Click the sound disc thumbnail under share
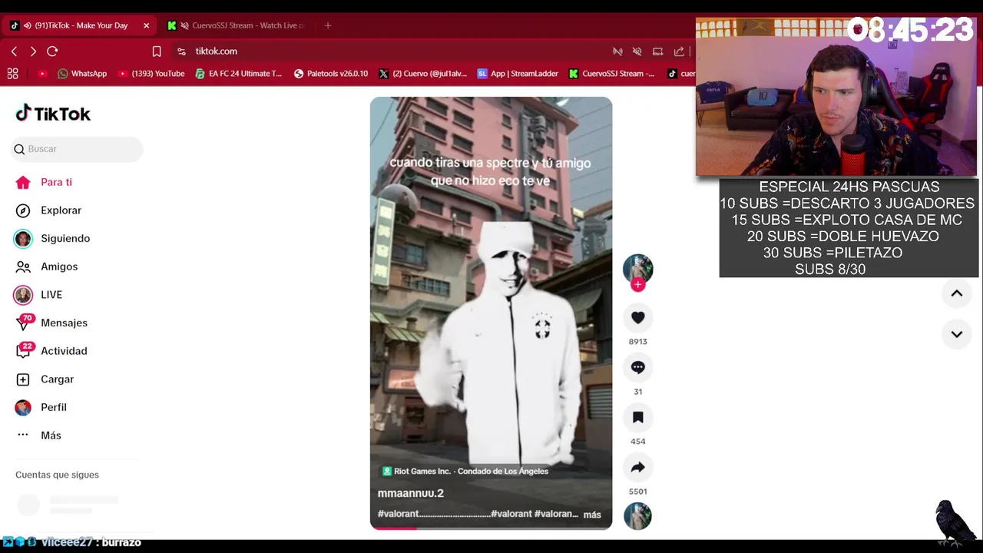The image size is (983, 553). pyautogui.click(x=637, y=516)
